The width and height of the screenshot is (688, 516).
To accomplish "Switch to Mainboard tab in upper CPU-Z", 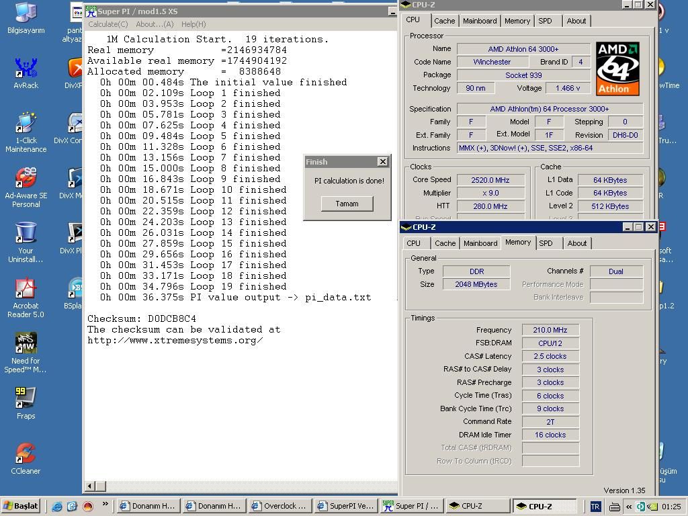I will [480, 21].
